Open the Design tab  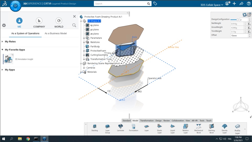pyautogui.click(x=159, y=121)
